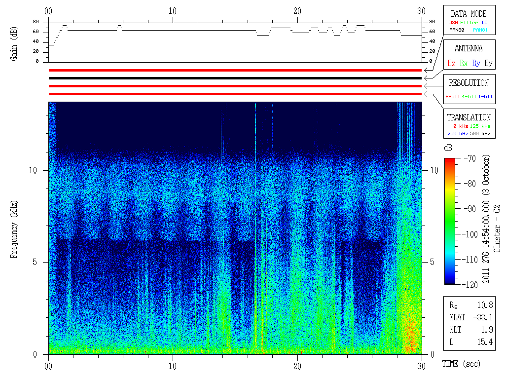The image size is (505, 379).
Task: Click the dB unit label above colorbar
Action: coord(448,148)
